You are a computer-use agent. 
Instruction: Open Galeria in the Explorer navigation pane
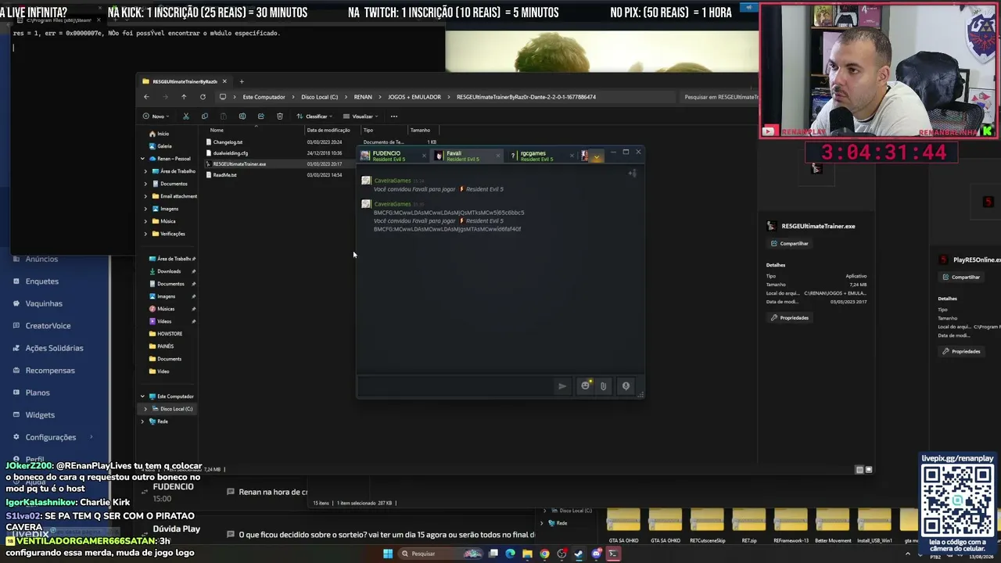click(x=164, y=146)
